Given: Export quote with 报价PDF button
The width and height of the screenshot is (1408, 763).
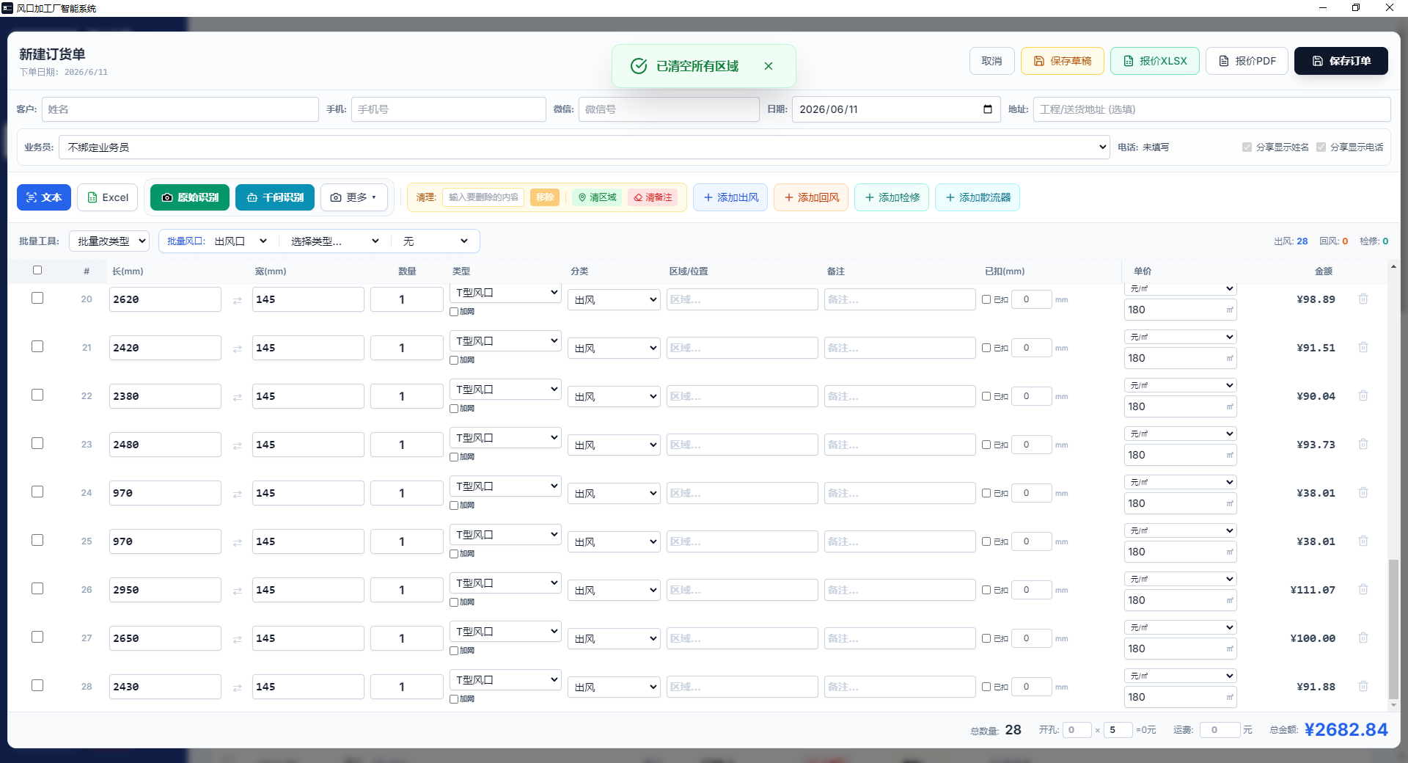Looking at the screenshot, I should click(1247, 61).
